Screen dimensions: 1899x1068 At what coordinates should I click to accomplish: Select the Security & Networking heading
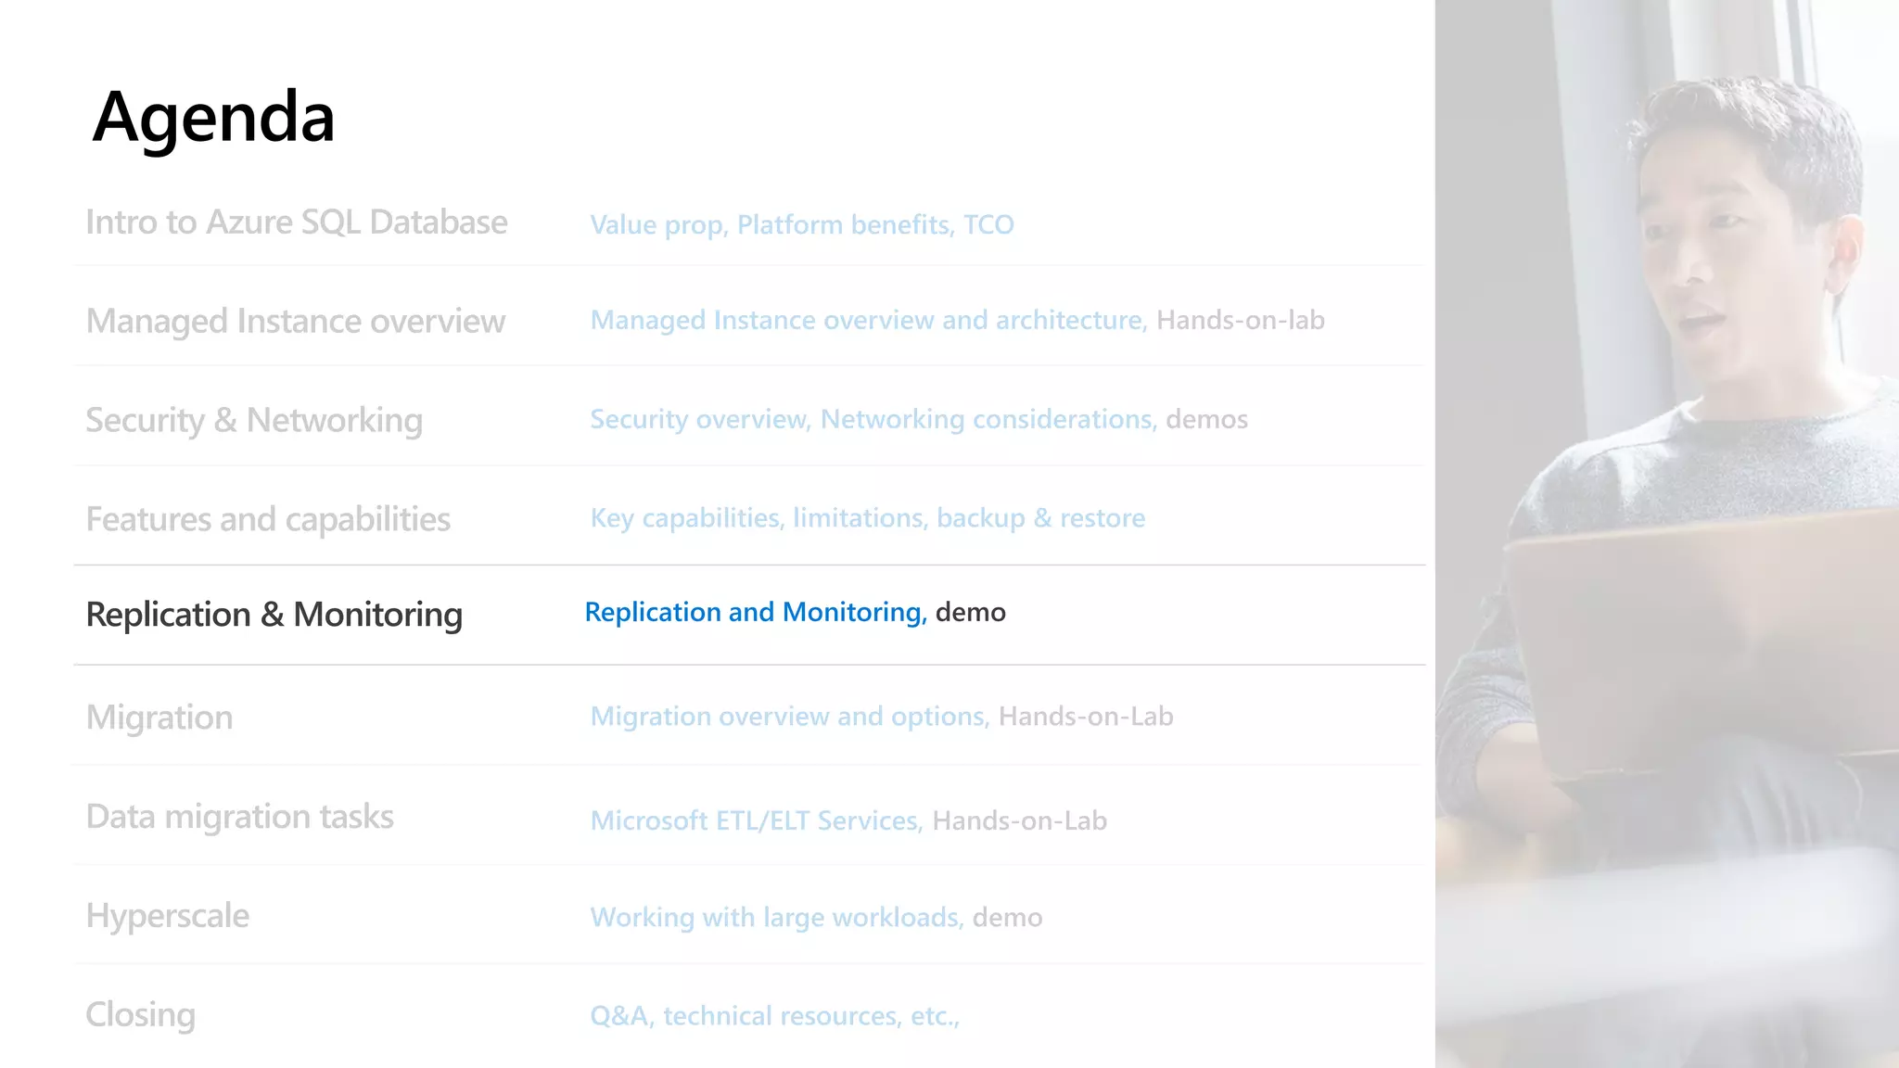coord(254,421)
